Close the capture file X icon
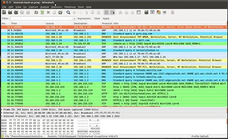228x139 pixels. (x=48, y=12)
